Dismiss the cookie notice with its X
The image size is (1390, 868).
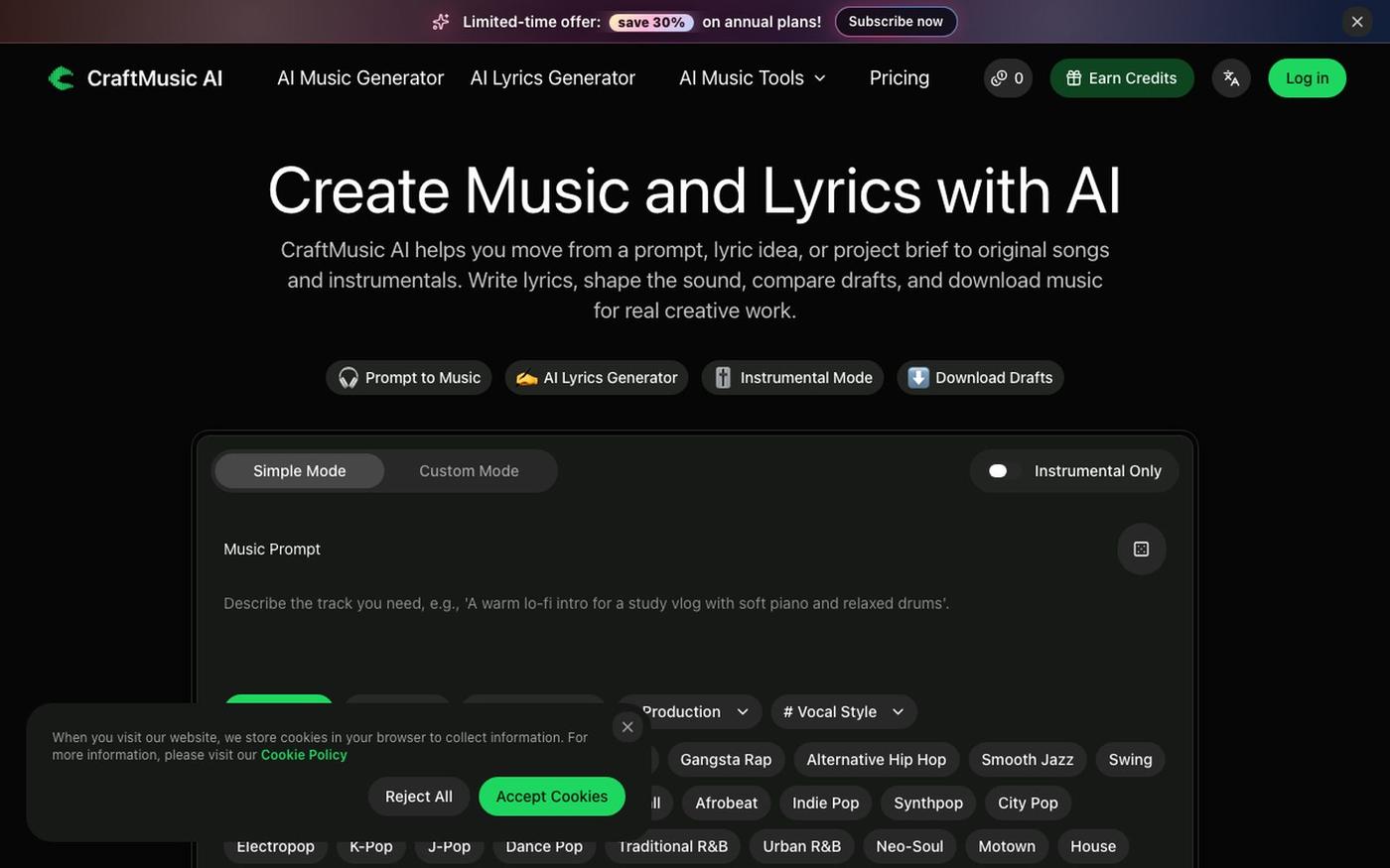pyautogui.click(x=627, y=727)
